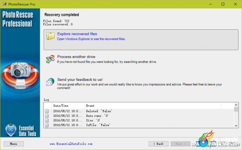The image size is (242, 150).
Task: Click log scrollbar down arrow
Action: 236,126
